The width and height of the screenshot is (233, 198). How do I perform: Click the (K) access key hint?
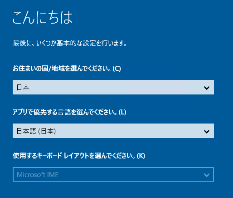141,156
